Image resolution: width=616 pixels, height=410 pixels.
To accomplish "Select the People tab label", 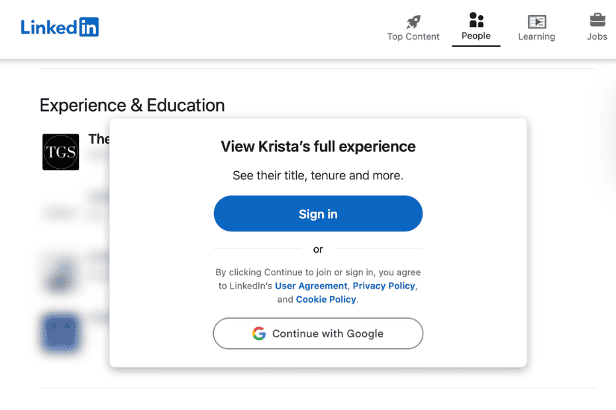I will [x=476, y=36].
